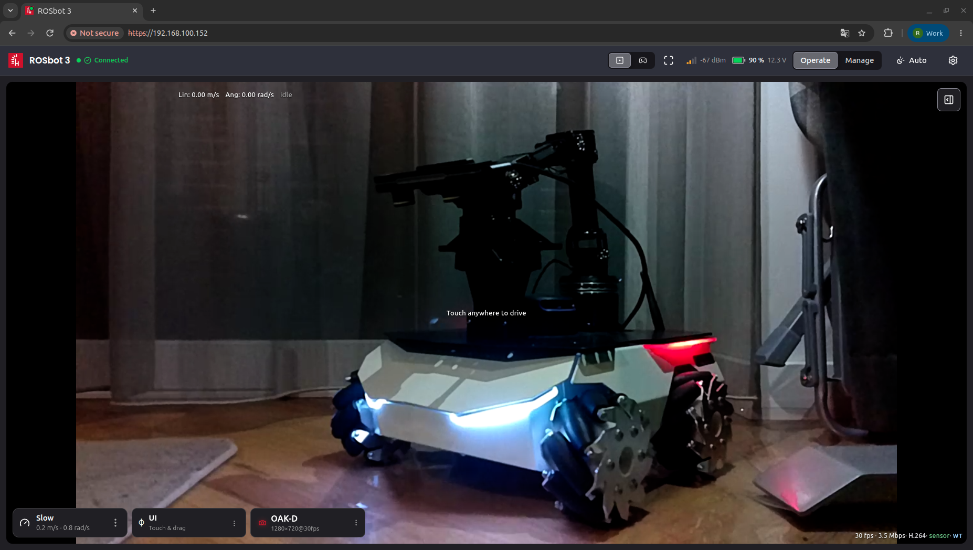The height and width of the screenshot is (550, 973).
Task: Select the ROSbot 3 browser tab
Action: pos(82,10)
